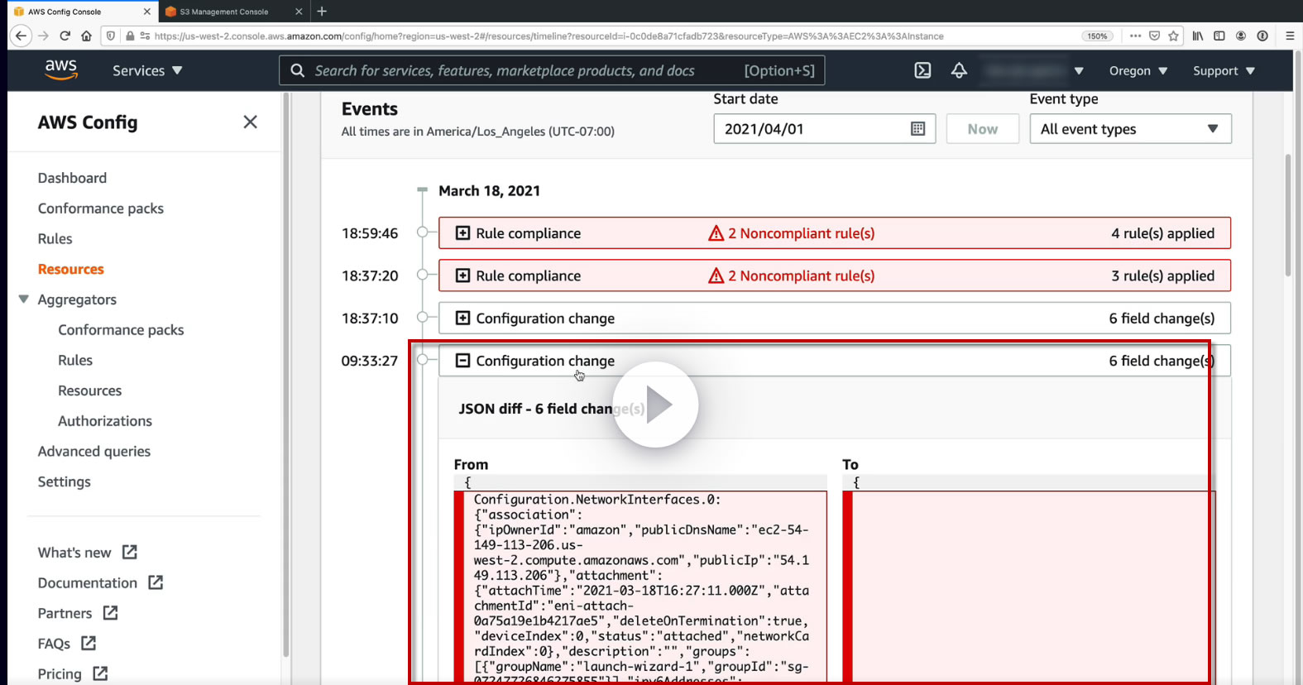1303x685 pixels.
Task: Expand the 18:59:46 Rule compliance event
Action: [x=463, y=233]
